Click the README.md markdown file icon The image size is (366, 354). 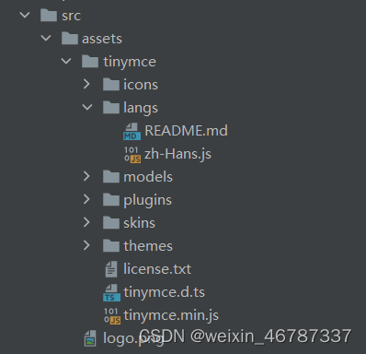(132, 131)
